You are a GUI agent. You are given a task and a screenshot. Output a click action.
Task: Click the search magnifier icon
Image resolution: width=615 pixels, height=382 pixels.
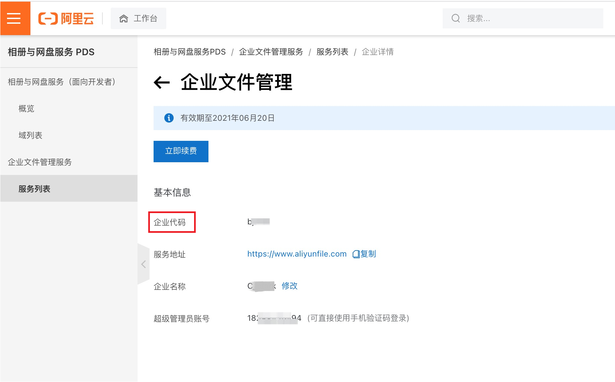pos(456,18)
